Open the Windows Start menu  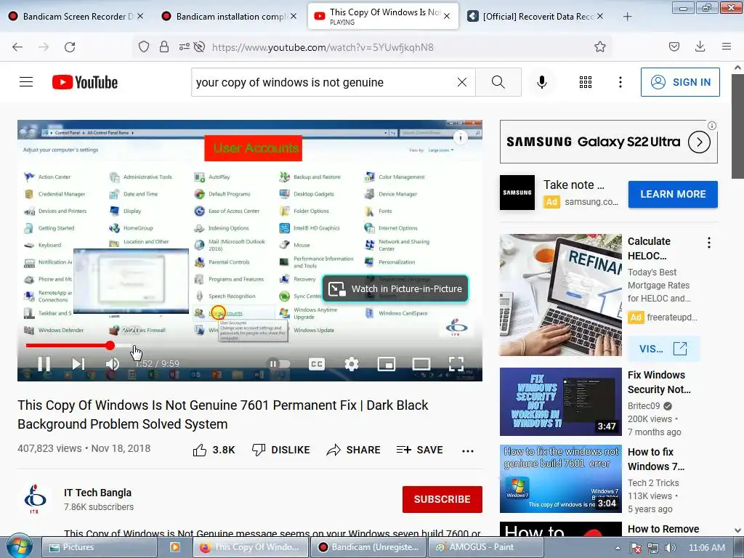click(x=20, y=546)
